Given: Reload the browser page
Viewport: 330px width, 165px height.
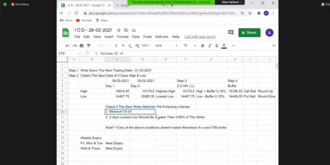Looking at the screenshot, I should 76,13.
